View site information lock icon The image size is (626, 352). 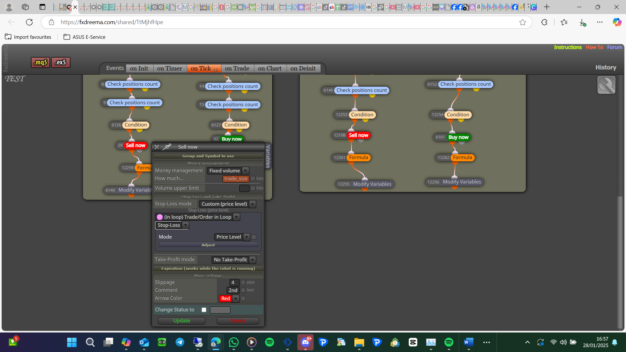tap(52, 22)
